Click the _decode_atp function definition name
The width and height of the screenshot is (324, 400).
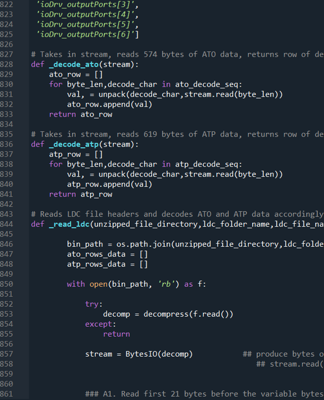(74, 144)
